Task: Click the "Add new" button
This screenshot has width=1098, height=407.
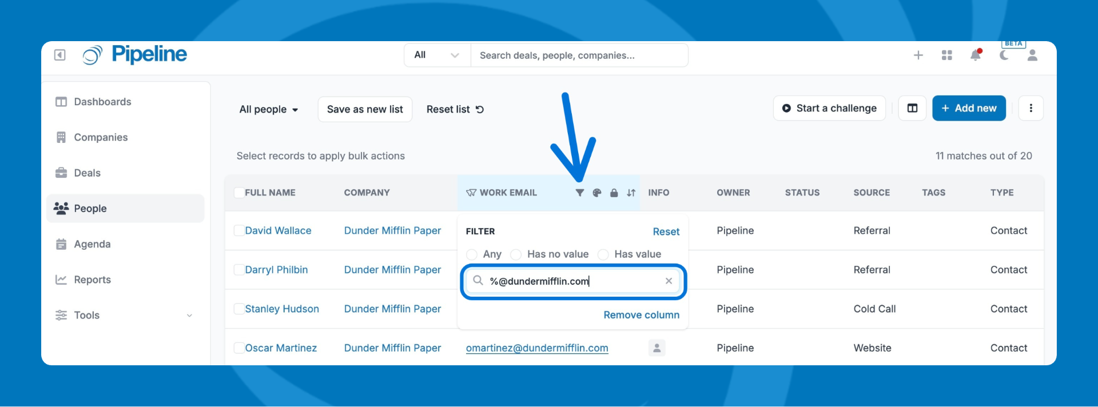Action: pyautogui.click(x=969, y=108)
